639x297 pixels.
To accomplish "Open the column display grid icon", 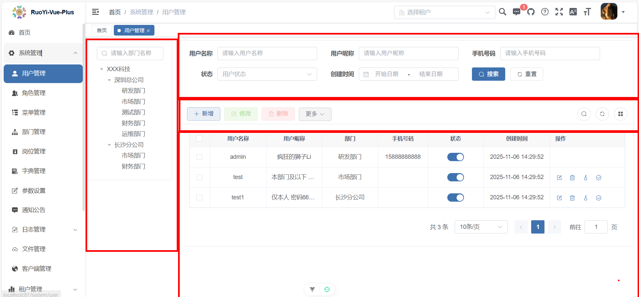I will click(620, 114).
